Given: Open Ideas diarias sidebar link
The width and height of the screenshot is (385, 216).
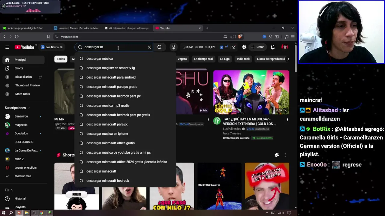Looking at the screenshot, I should point(23,77).
